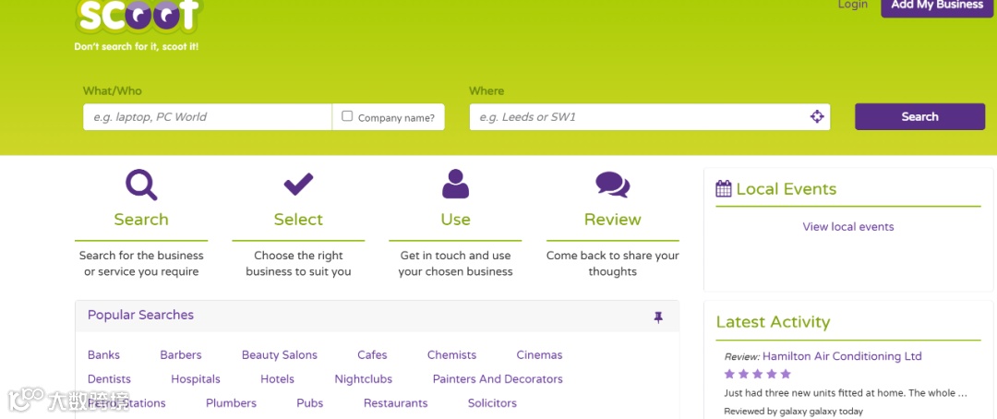Click the checkmark Select icon

(x=298, y=184)
